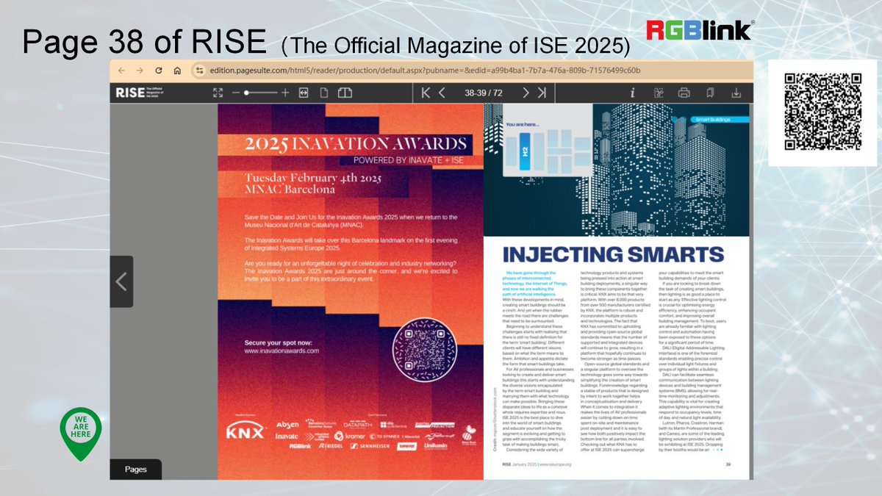Click the www.inavationawards.com link

(x=282, y=351)
